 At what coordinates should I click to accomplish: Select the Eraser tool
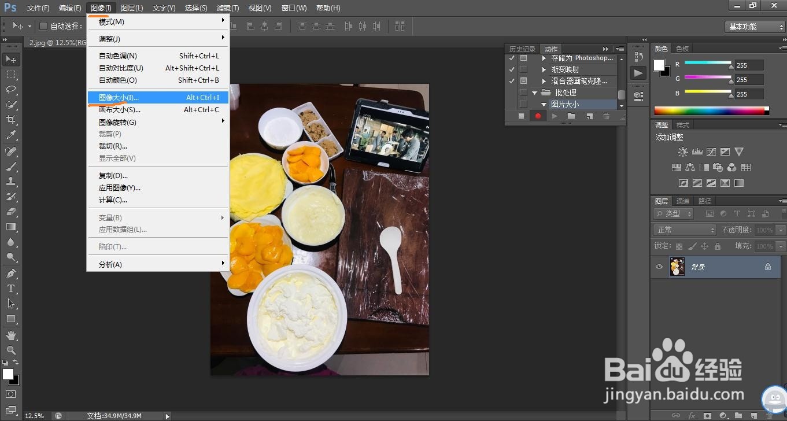point(11,212)
